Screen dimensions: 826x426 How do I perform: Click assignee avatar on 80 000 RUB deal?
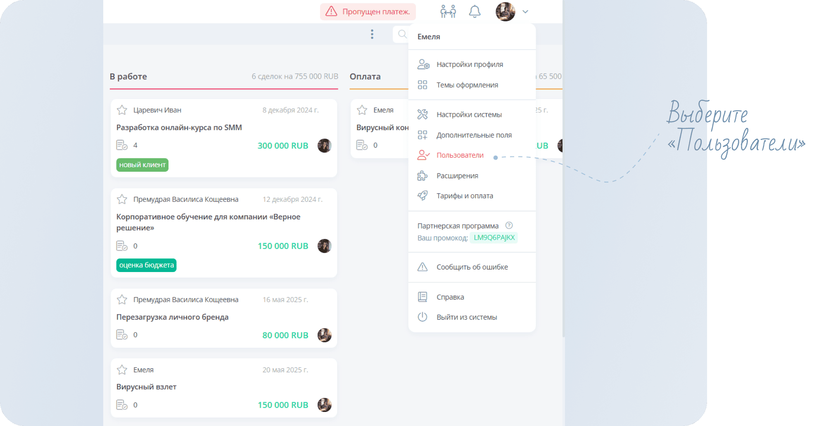click(325, 335)
